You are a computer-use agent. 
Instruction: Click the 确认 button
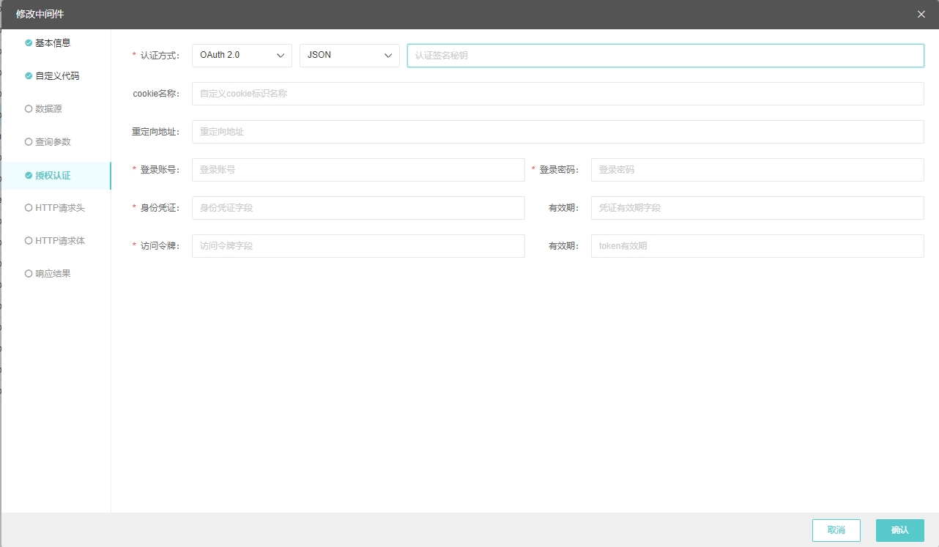point(900,530)
